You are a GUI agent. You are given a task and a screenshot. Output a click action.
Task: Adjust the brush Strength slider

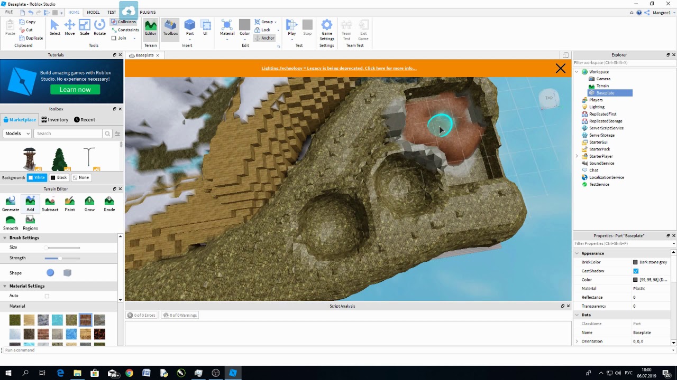[62, 258]
